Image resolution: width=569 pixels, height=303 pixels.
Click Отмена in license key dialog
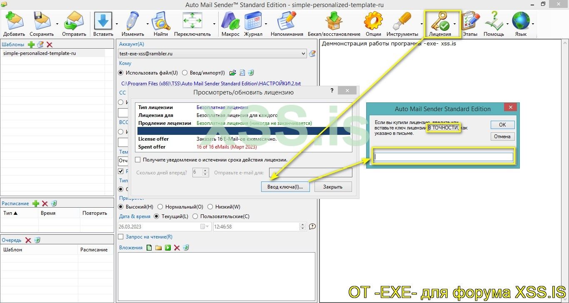coord(502,137)
